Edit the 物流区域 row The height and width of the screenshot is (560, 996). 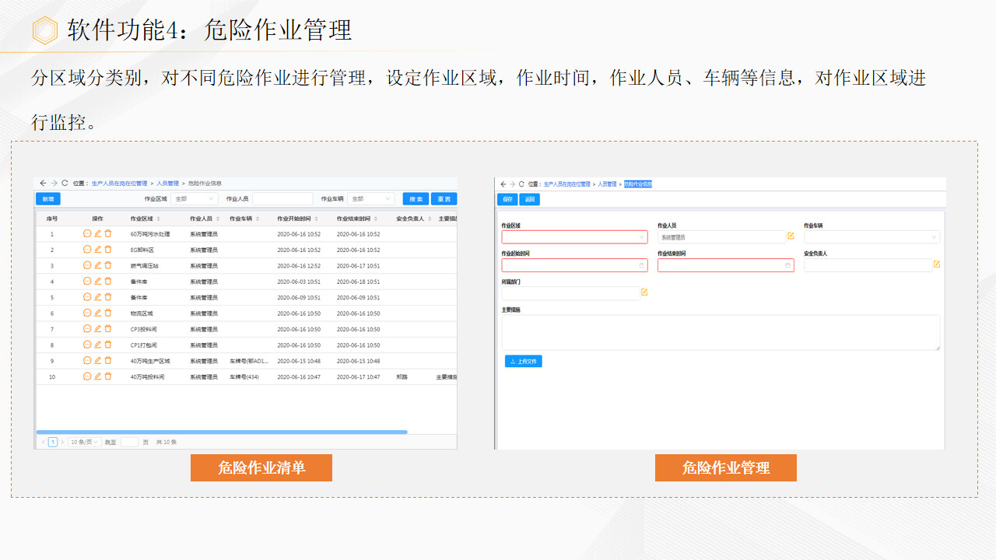[98, 313]
